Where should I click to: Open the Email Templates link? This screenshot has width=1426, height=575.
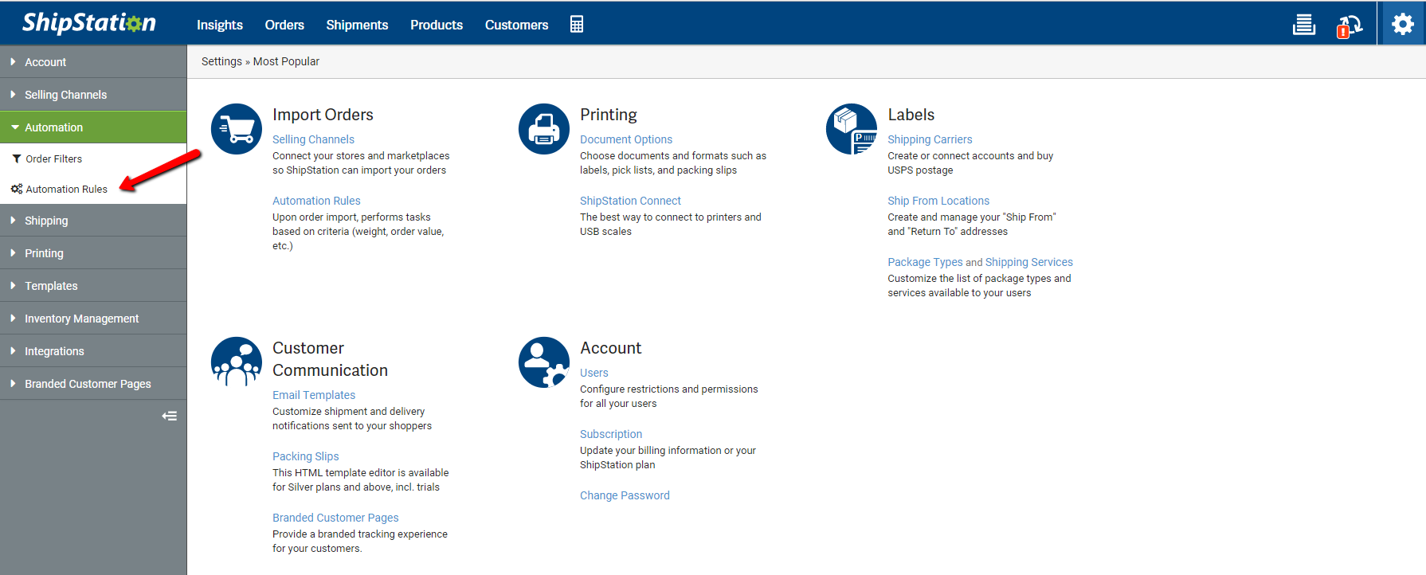314,395
